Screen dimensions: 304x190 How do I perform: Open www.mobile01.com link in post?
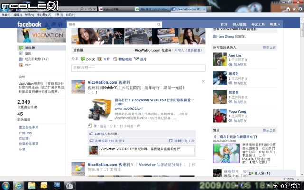[129, 109]
